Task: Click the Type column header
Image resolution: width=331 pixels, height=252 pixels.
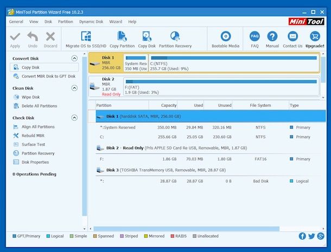Action: pos(307,105)
